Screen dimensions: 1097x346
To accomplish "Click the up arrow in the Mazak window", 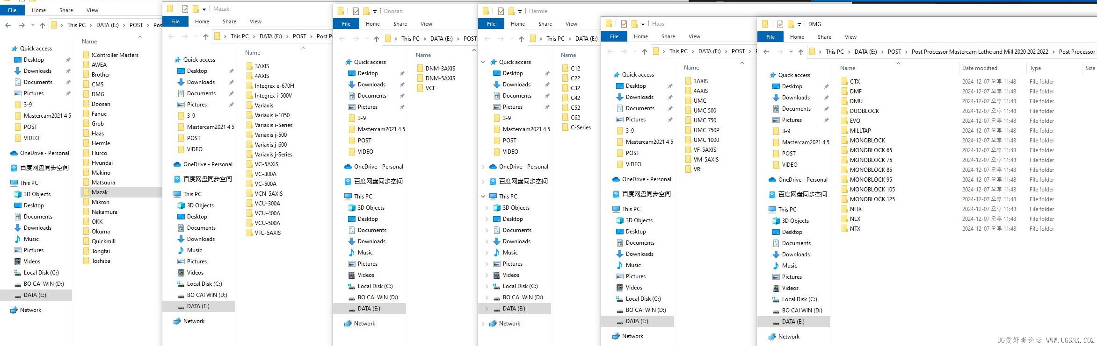I will [206, 36].
